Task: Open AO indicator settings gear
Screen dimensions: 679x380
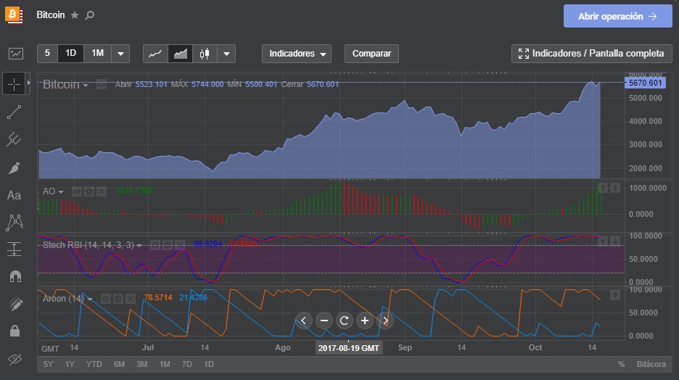Action: (89, 191)
